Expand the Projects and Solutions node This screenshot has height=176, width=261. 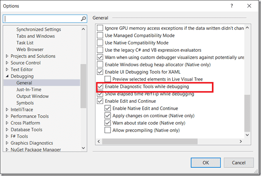coord(7,56)
